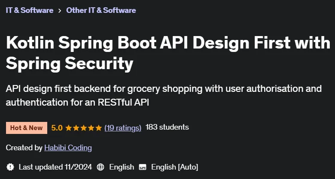Click the API design first subtitle description
335x179 pixels.
point(164,95)
